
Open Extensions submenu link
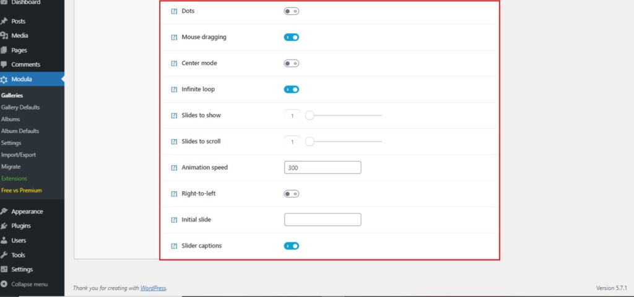pos(14,178)
